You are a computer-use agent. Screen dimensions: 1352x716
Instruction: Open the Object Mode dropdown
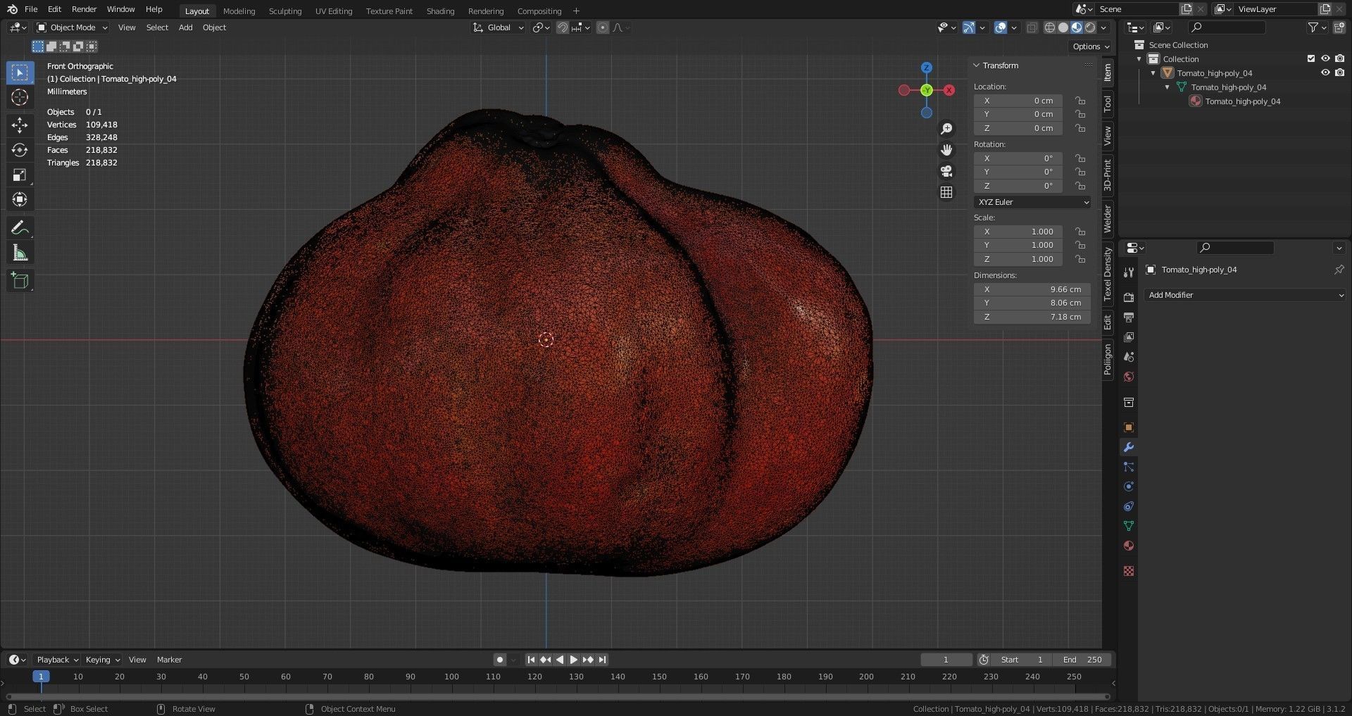click(x=73, y=27)
